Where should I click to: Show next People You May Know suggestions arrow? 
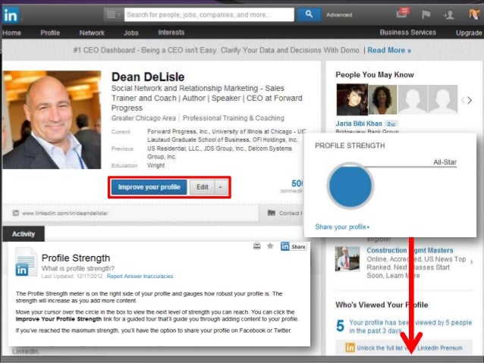tap(470, 100)
